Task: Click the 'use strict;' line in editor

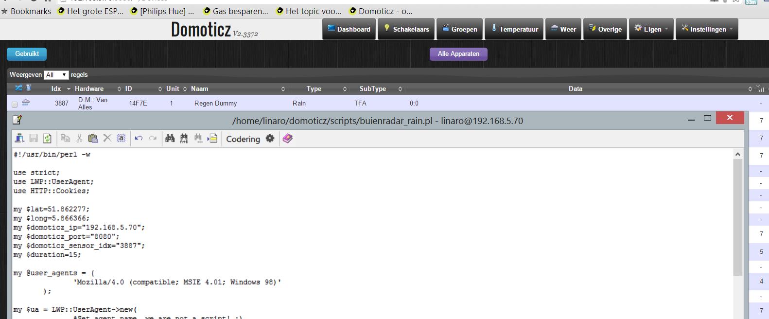Action: [36, 173]
